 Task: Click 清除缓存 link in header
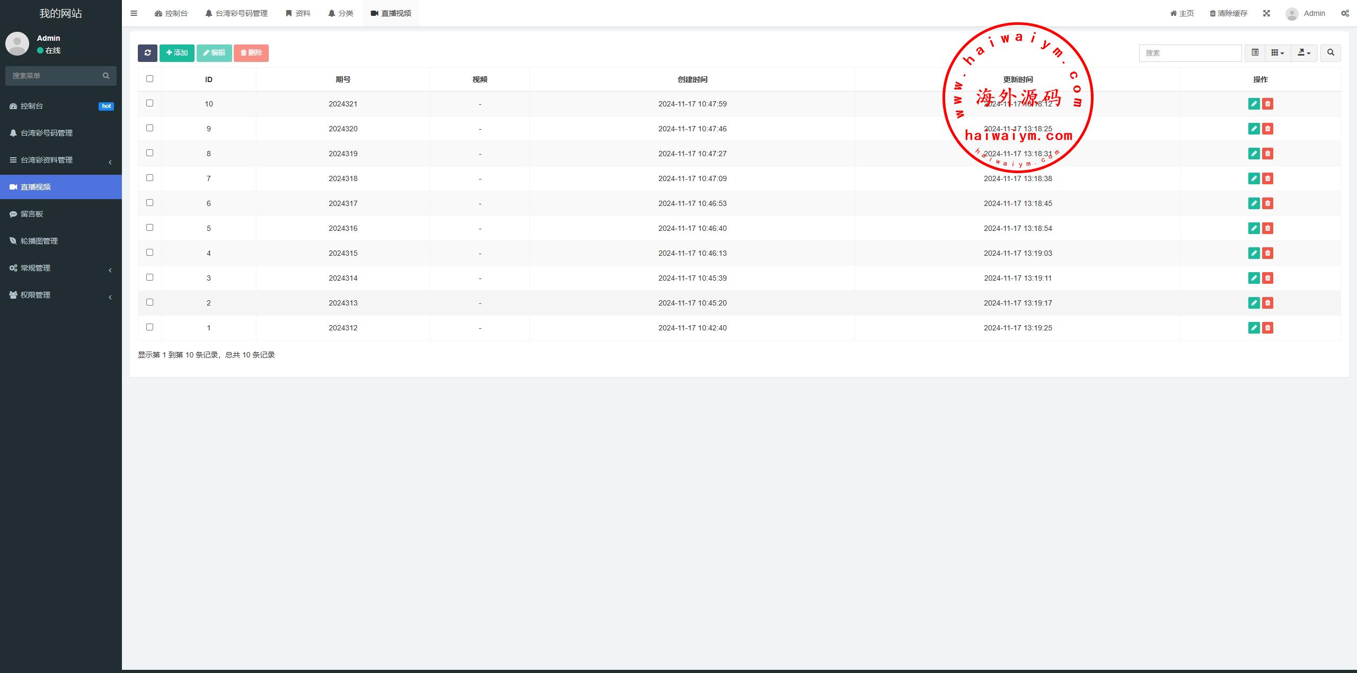point(1228,13)
